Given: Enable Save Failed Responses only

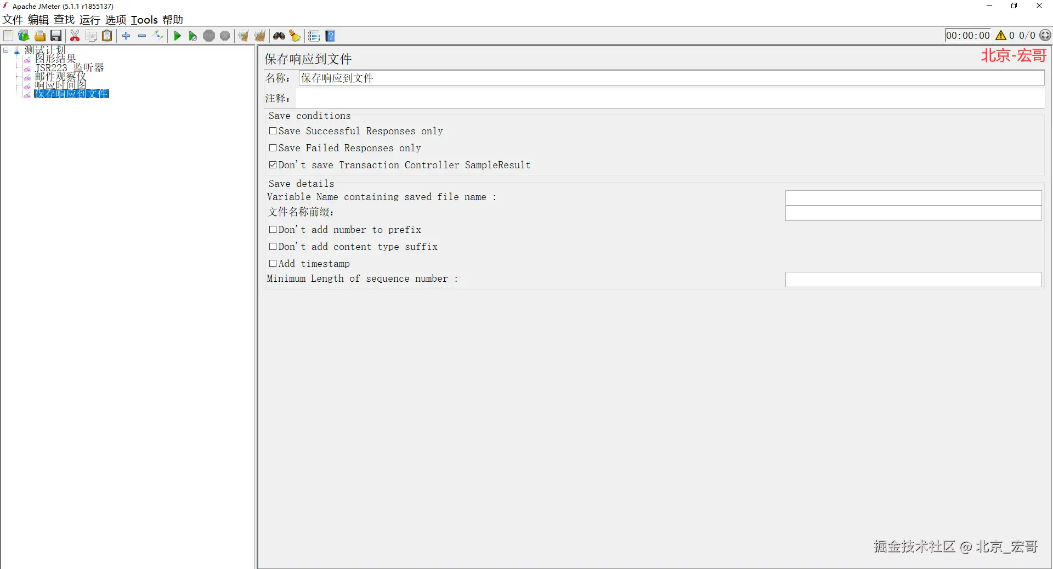Looking at the screenshot, I should tap(273, 148).
